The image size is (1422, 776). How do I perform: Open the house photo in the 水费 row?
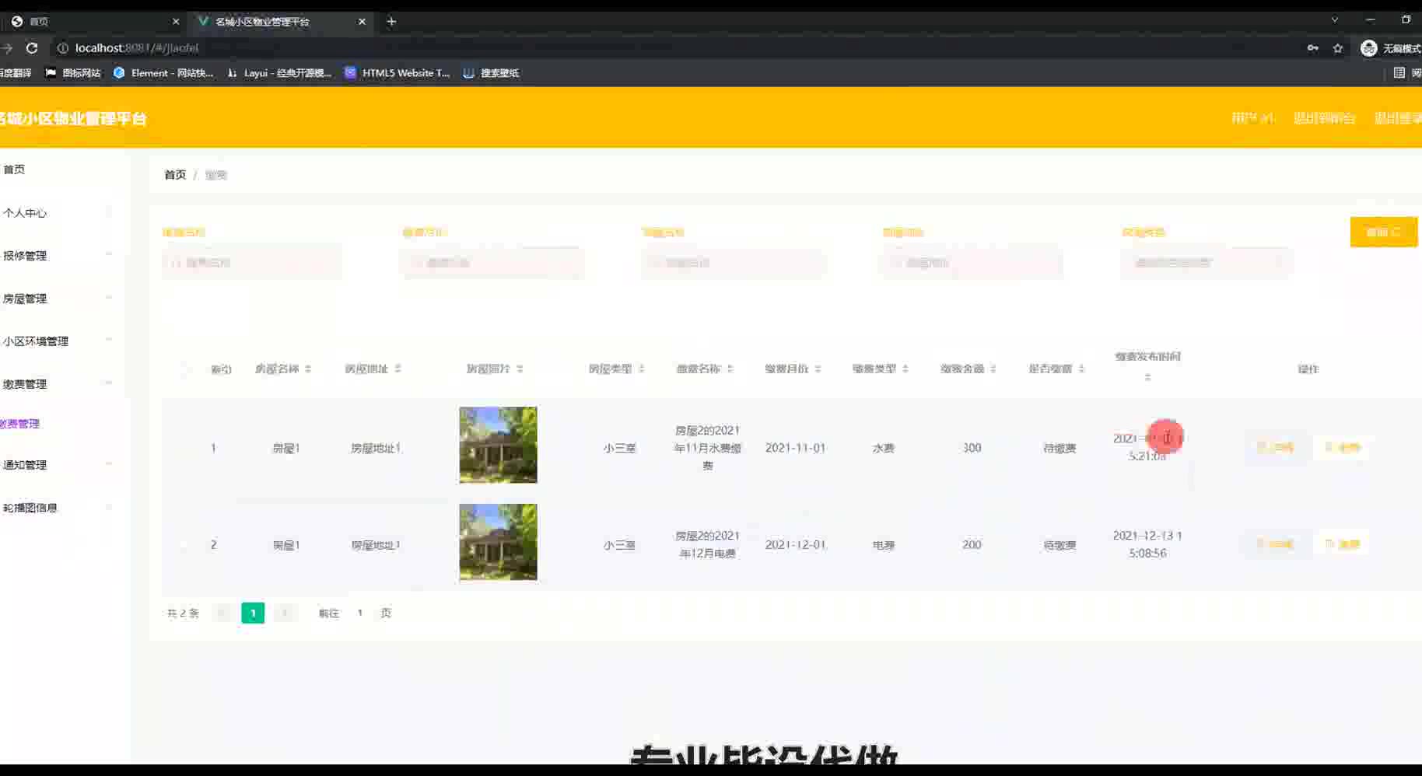point(498,445)
